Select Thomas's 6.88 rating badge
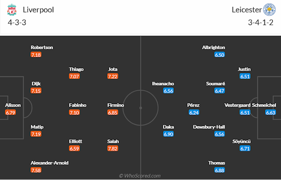The width and height of the screenshot is (281, 180). tap(220, 171)
